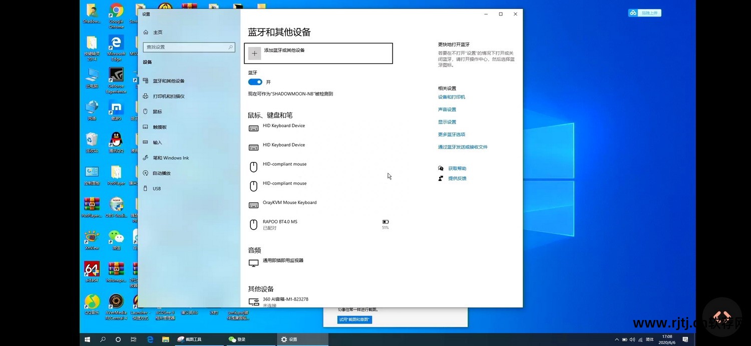Go to 触摸板 settings in sidebar
This screenshot has height=346, width=751.
point(160,127)
